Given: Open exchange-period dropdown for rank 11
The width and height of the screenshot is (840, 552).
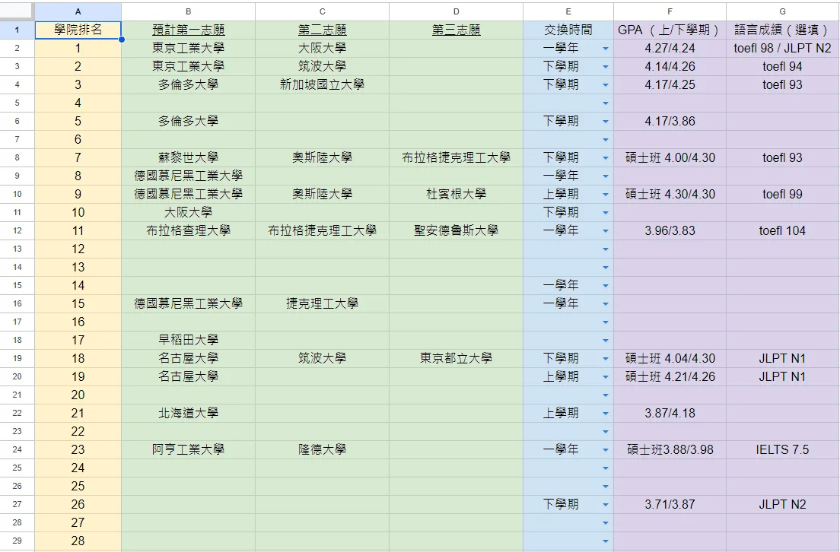Looking at the screenshot, I should click(x=606, y=230).
